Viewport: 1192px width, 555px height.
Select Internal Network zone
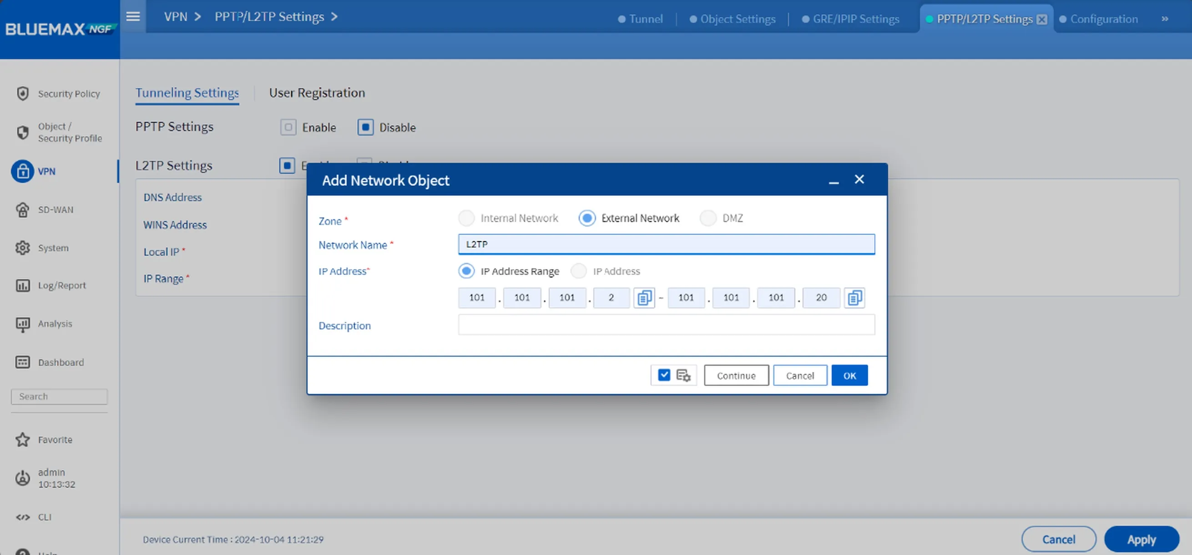(466, 218)
